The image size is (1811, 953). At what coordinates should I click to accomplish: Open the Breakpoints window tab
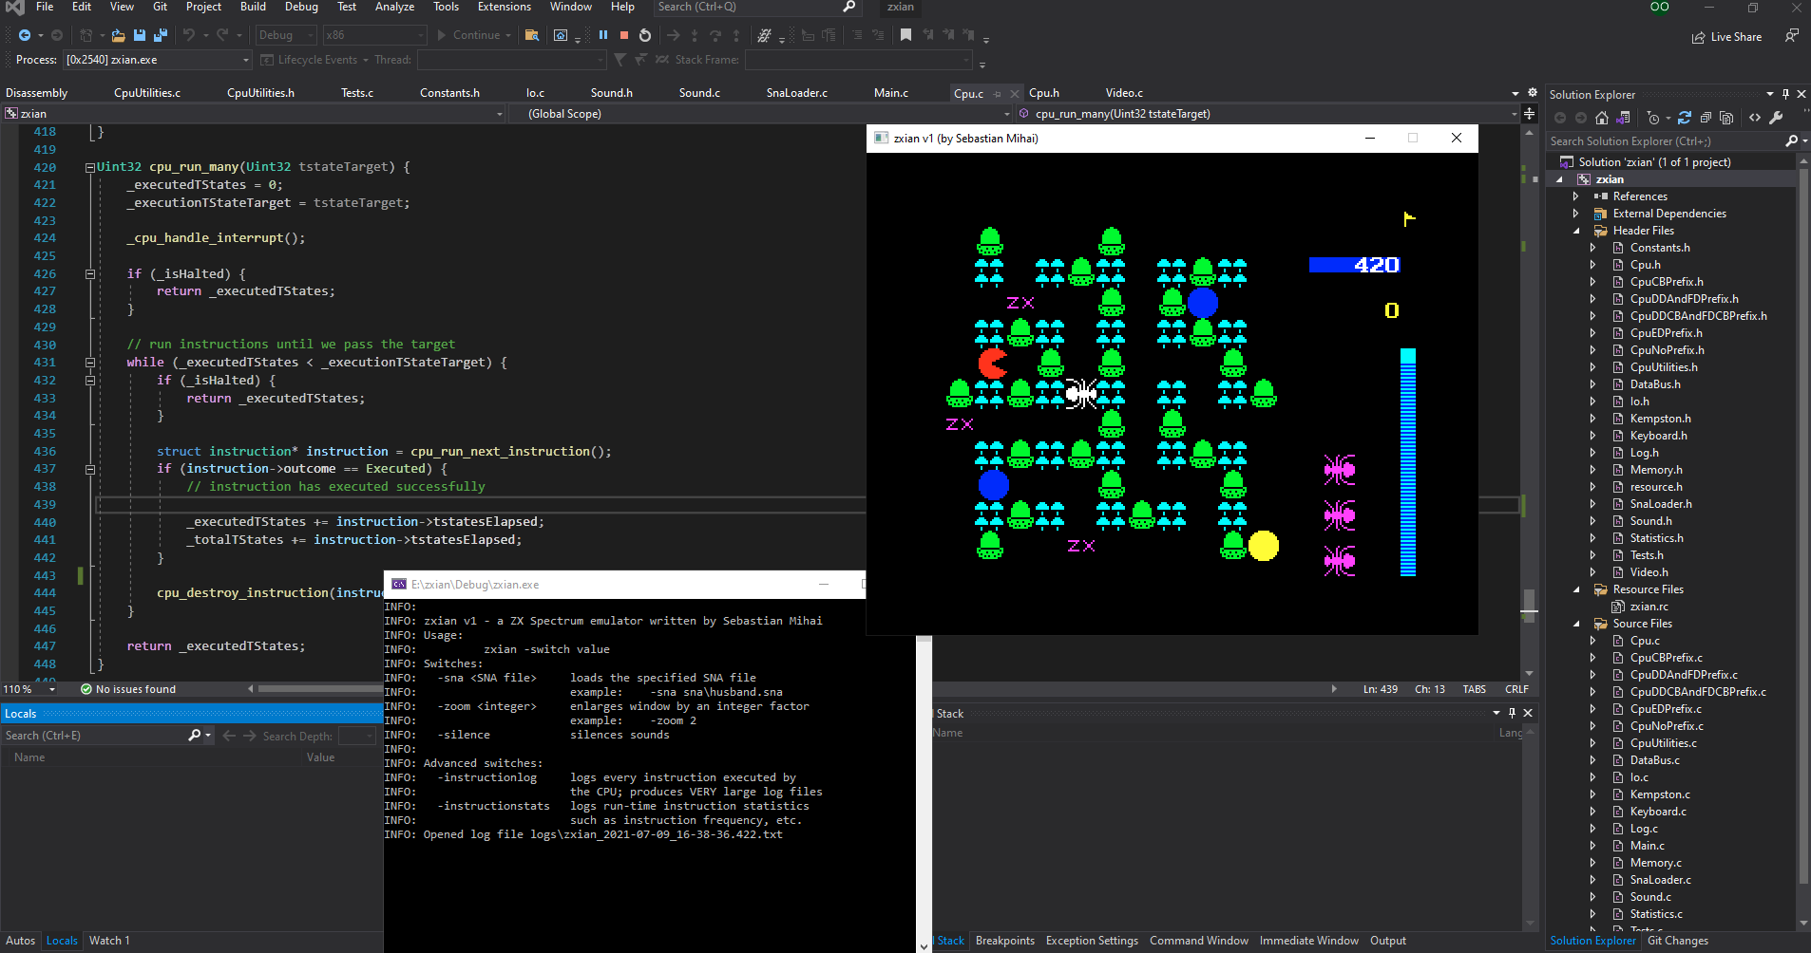(x=1004, y=941)
